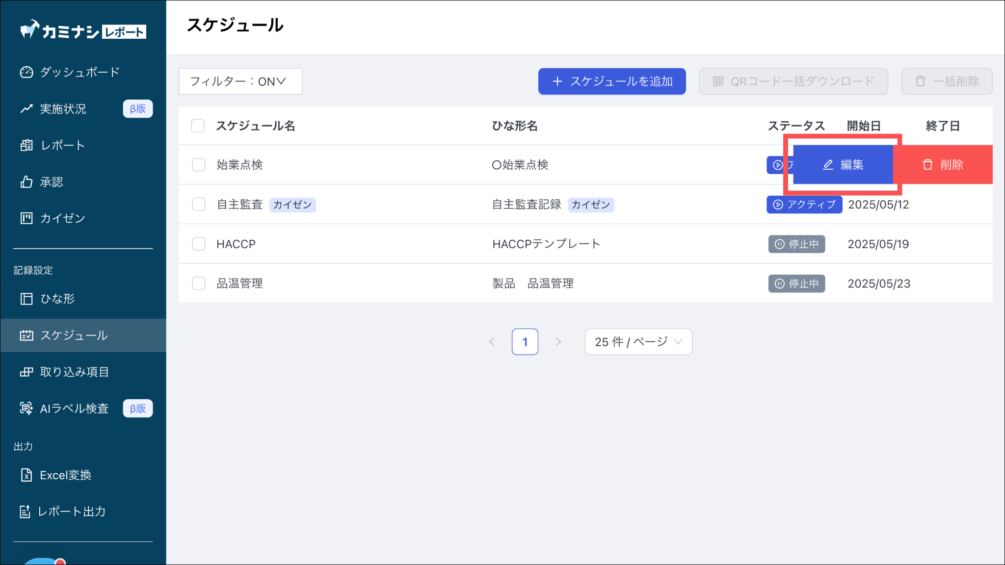Click the 承認 thumbs-up icon
Image resolution: width=1005 pixels, height=565 pixels.
tap(26, 182)
